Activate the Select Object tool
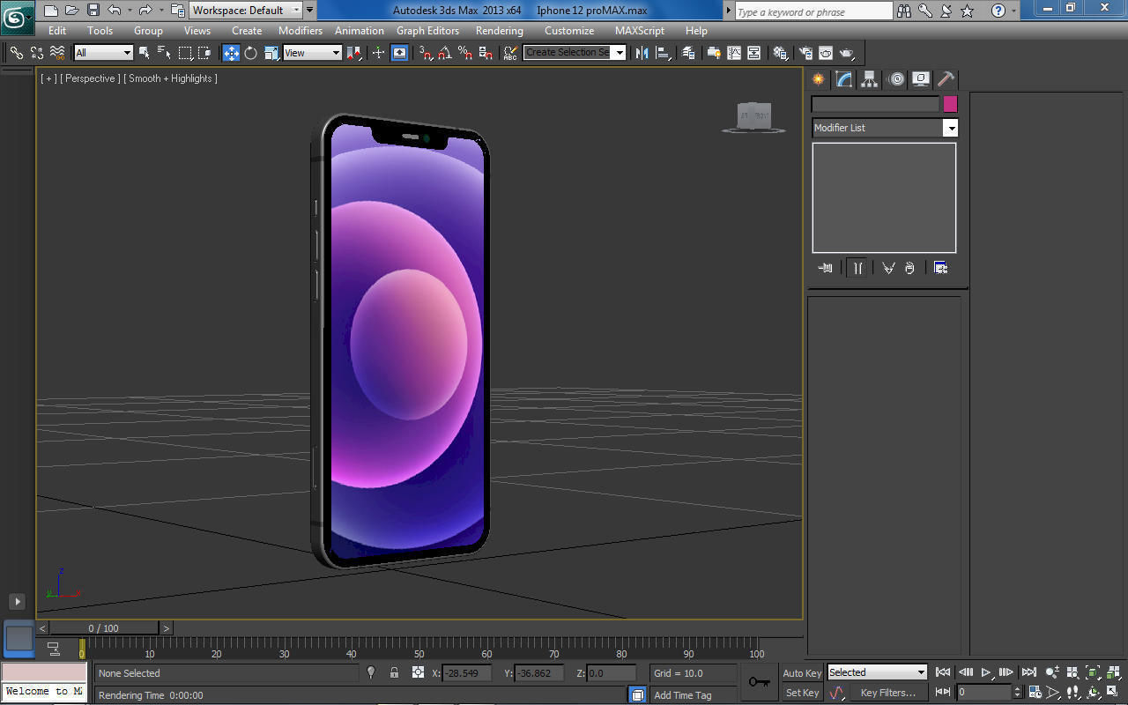The width and height of the screenshot is (1128, 705). [x=145, y=53]
